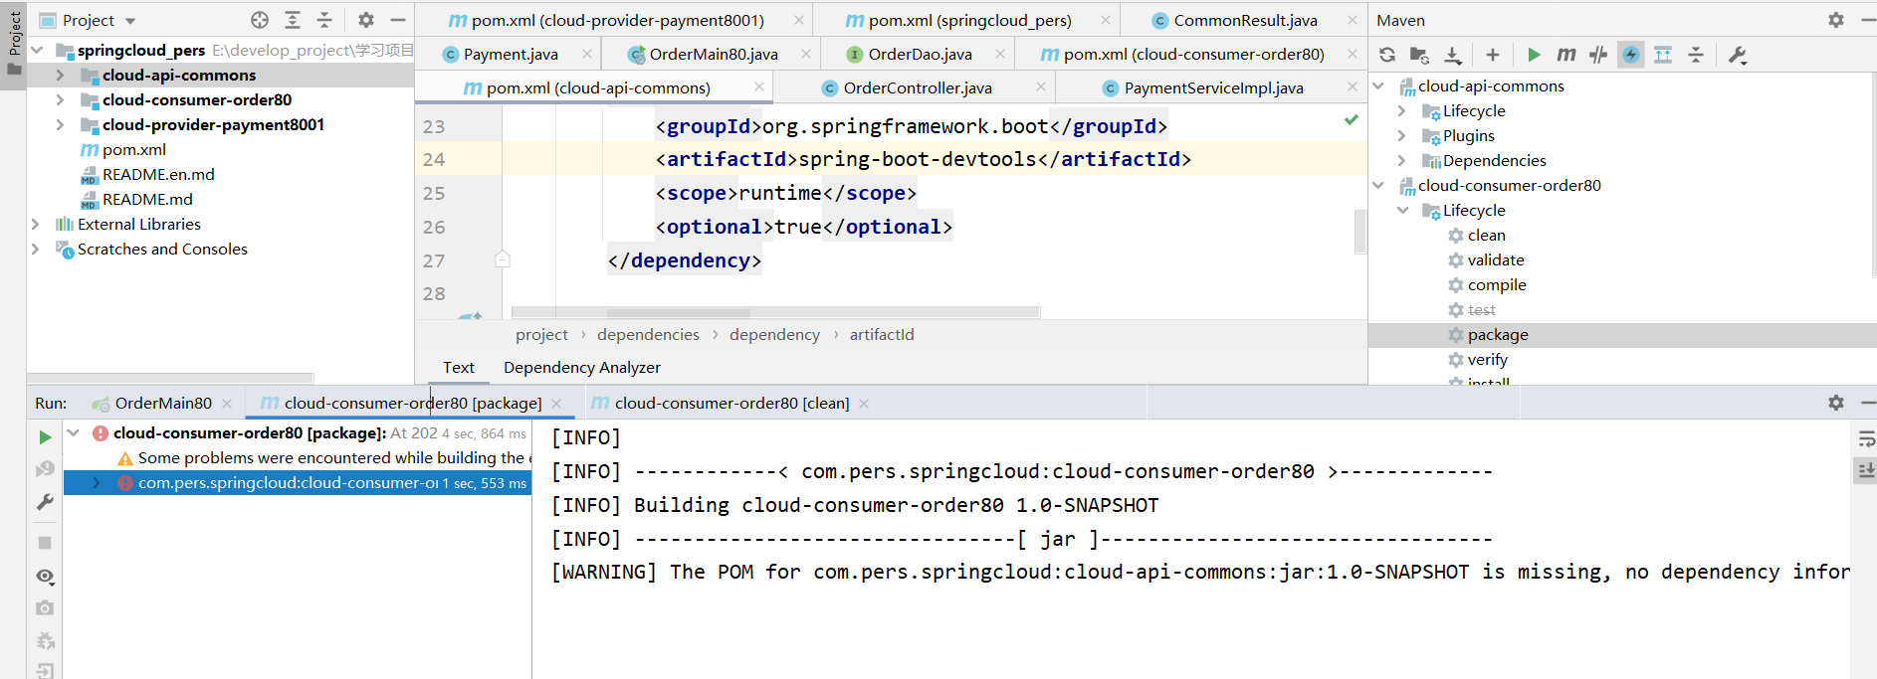Screen dimensions: 1877x679
Task: Open OrderDao.java tab
Action: [920, 54]
